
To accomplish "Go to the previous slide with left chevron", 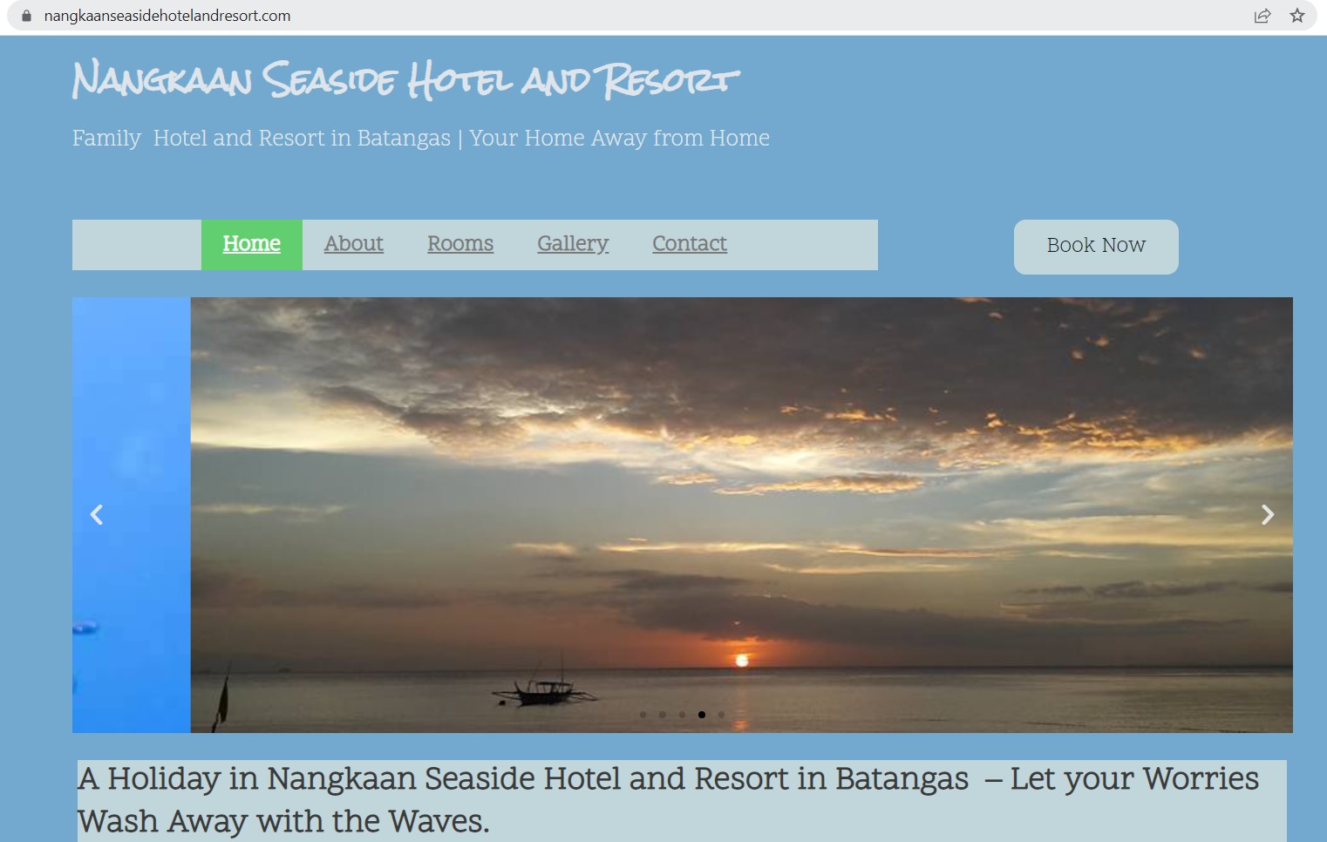I will click(x=97, y=515).
